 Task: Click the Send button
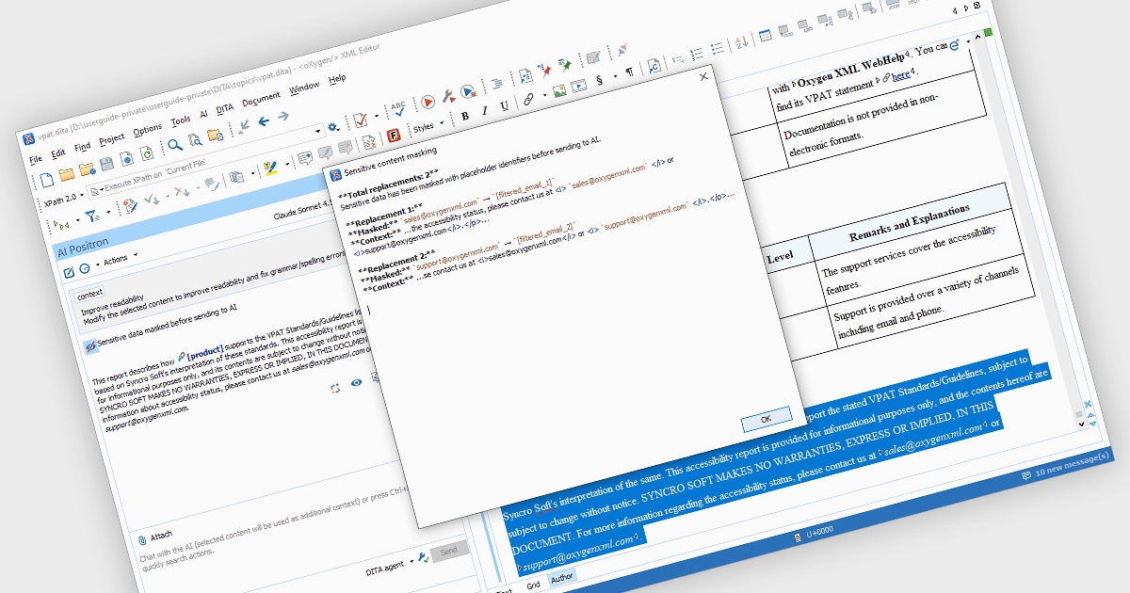point(448,550)
